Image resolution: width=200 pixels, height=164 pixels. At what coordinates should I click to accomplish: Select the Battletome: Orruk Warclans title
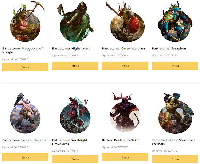point(124,48)
